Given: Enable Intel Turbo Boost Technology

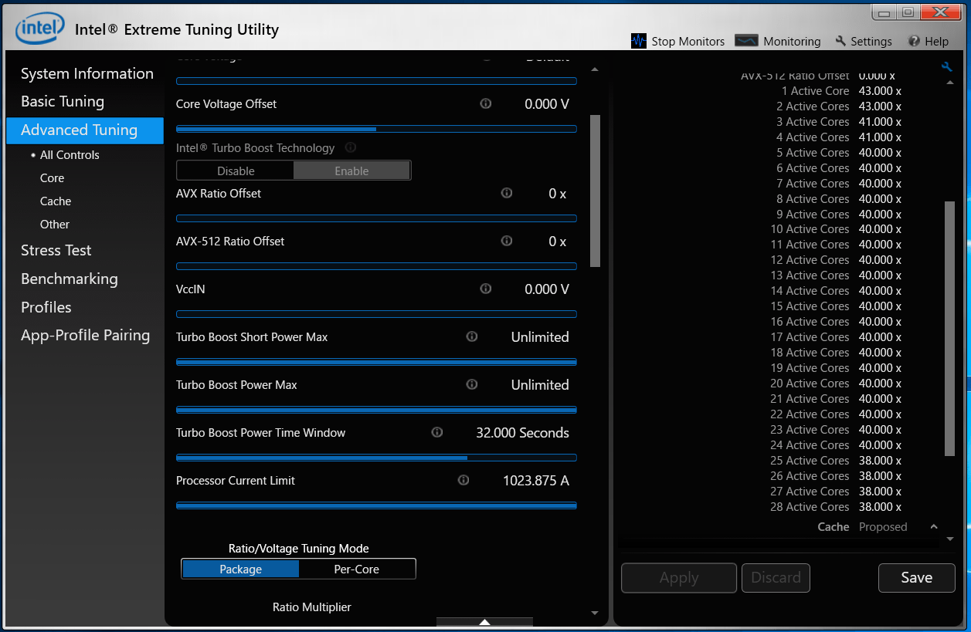Looking at the screenshot, I should (x=351, y=171).
